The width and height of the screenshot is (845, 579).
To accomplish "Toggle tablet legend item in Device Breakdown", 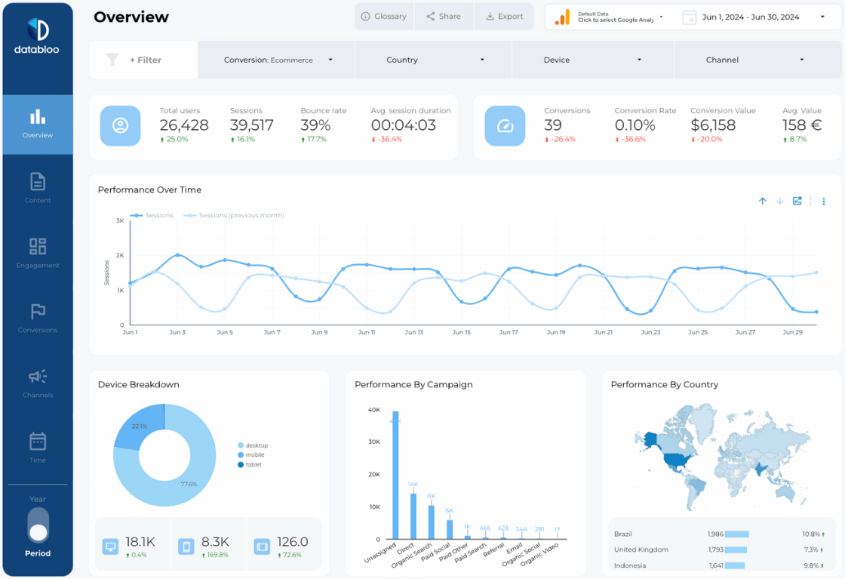I will pos(250,465).
